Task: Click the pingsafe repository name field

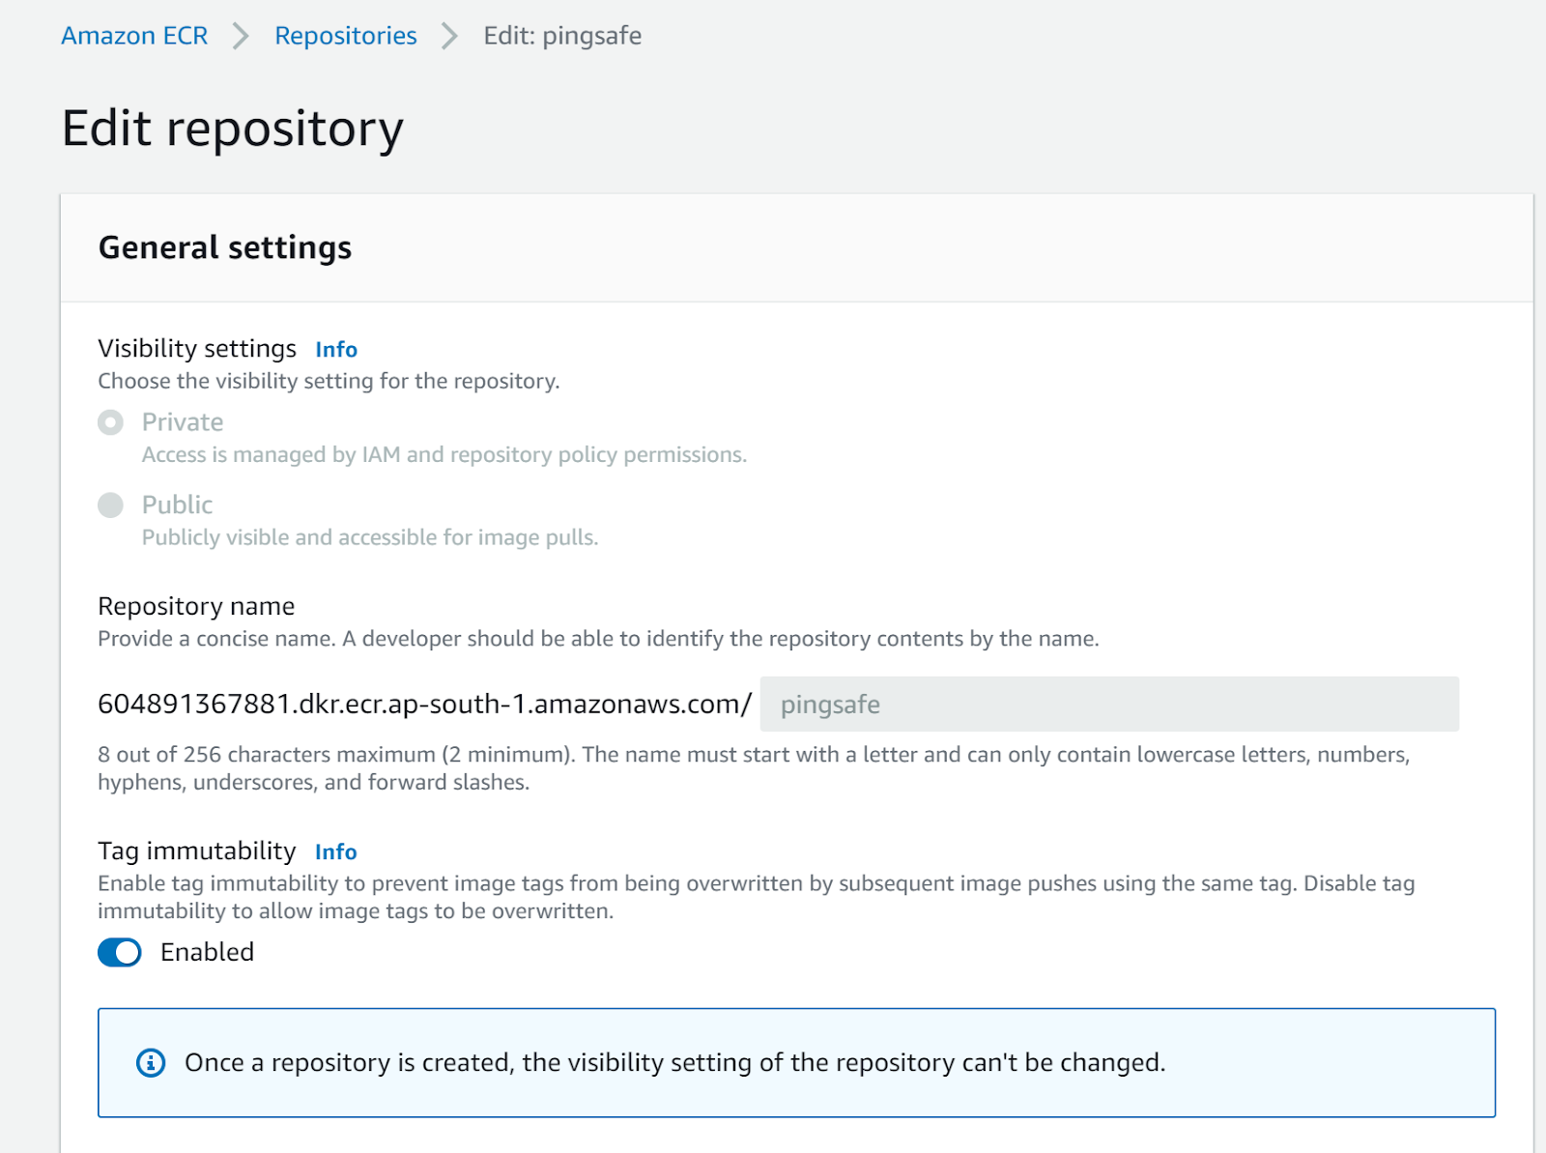Action: pos(1108,705)
